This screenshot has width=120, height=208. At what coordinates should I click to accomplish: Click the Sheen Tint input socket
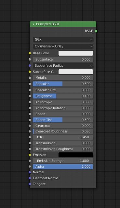point(30,120)
